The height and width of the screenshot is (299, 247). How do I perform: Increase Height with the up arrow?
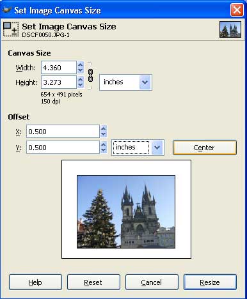[x=81, y=79]
